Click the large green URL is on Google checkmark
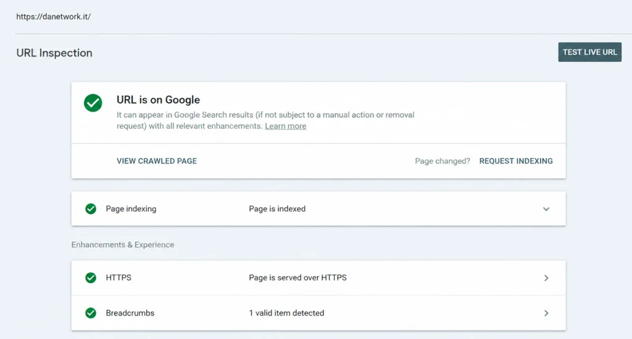Image resolution: width=632 pixels, height=339 pixels. click(93, 103)
